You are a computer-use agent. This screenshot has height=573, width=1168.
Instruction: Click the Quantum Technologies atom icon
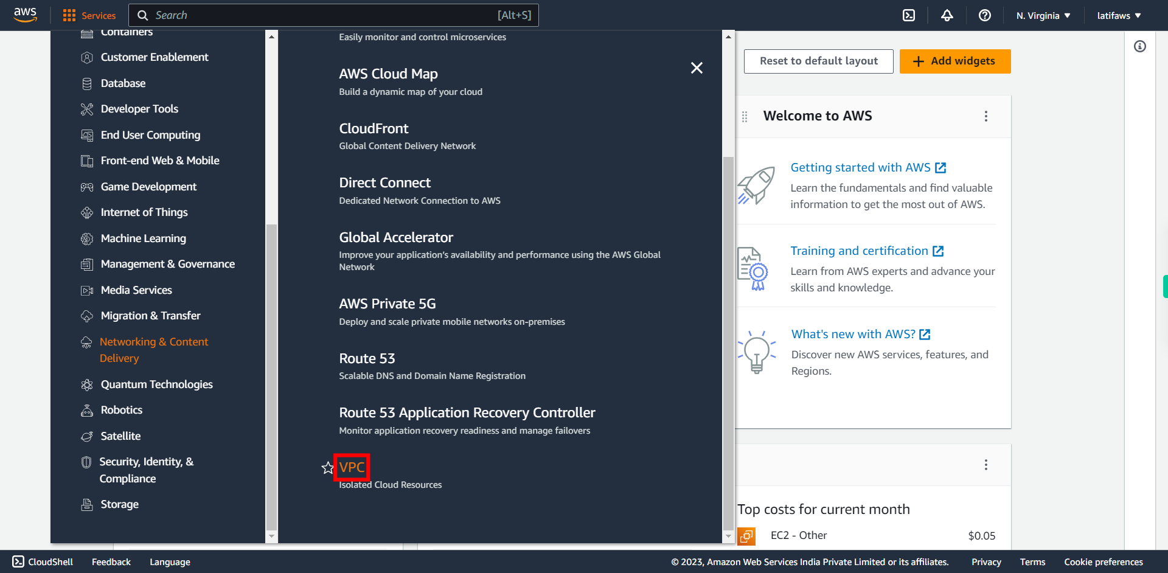point(87,384)
